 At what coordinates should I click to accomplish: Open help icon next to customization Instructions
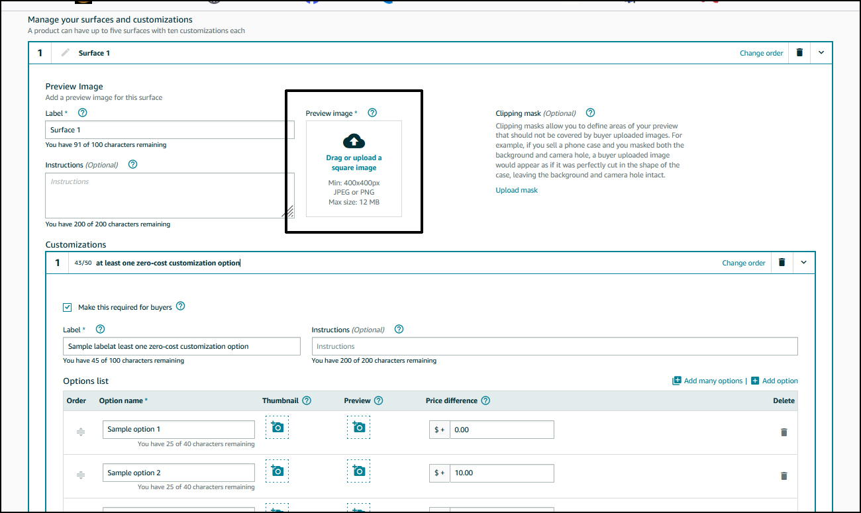[399, 329]
